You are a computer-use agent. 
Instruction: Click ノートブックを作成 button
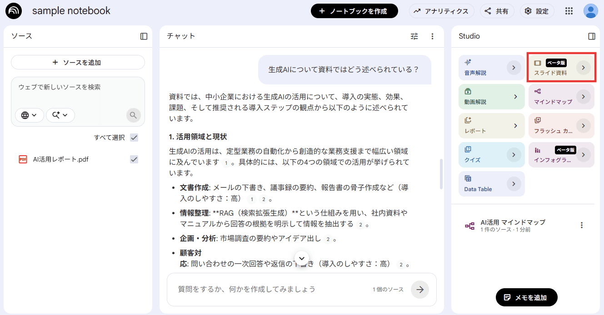tap(354, 11)
